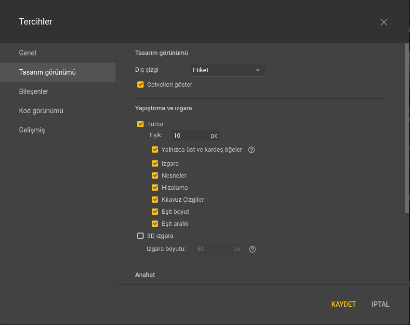410x325 pixels.
Task: Uncheck the Eşit aralık option
Action: tap(155, 224)
